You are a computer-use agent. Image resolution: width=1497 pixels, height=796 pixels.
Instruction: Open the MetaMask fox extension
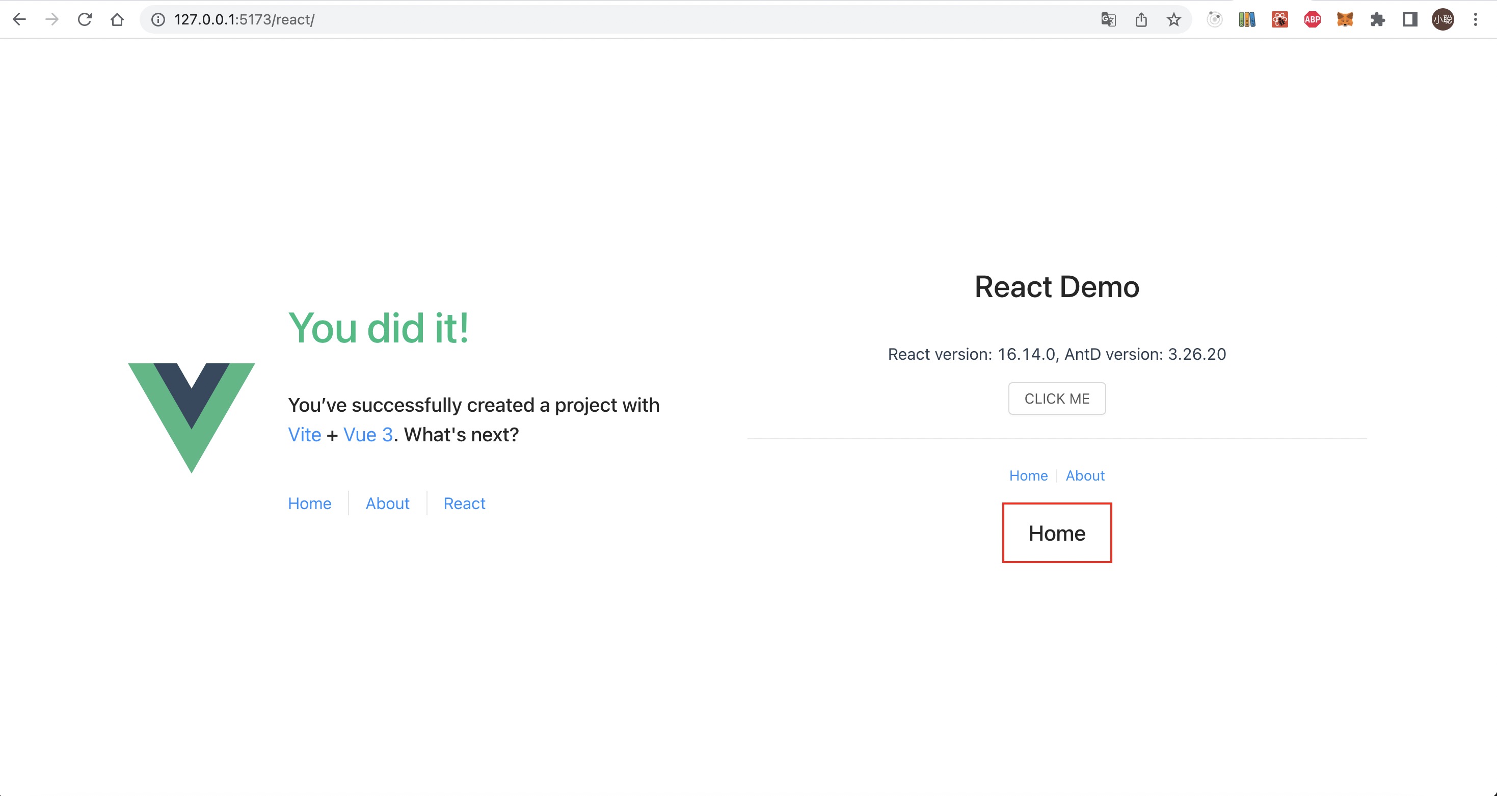[1345, 20]
